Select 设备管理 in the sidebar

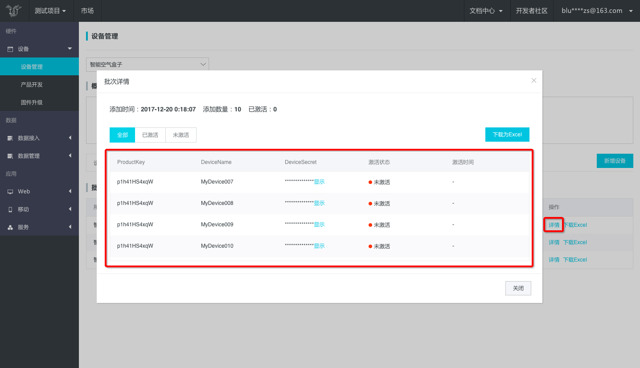(x=39, y=67)
